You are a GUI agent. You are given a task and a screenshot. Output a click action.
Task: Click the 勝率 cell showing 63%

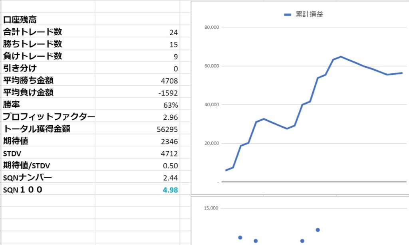click(x=137, y=105)
